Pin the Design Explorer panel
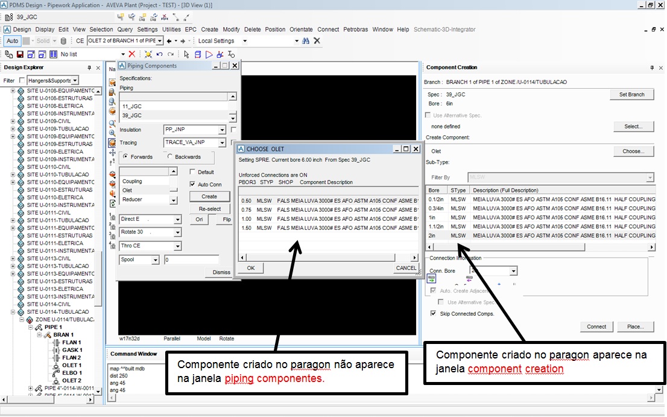667x417 pixels. pyautogui.click(x=89, y=68)
